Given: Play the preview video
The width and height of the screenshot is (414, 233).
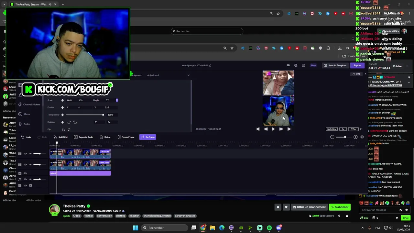Looking at the screenshot, I should coord(273,129).
